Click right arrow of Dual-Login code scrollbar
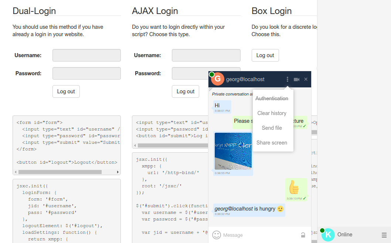This screenshot has height=243, width=391. tap(118, 172)
